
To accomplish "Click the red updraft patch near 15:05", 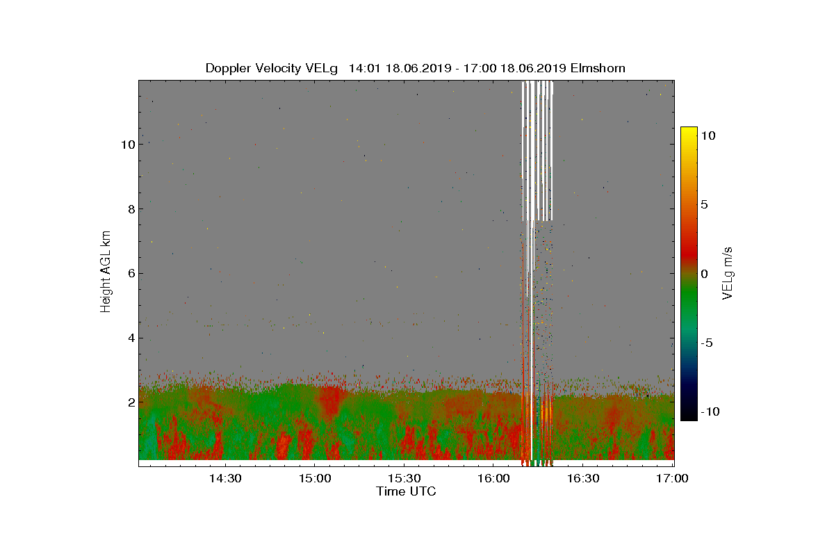I will tap(331, 401).
